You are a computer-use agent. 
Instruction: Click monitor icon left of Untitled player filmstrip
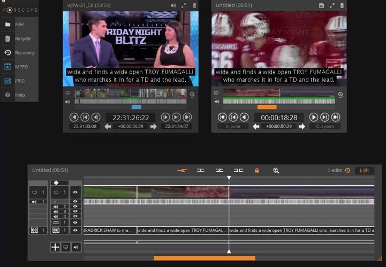[216, 93]
